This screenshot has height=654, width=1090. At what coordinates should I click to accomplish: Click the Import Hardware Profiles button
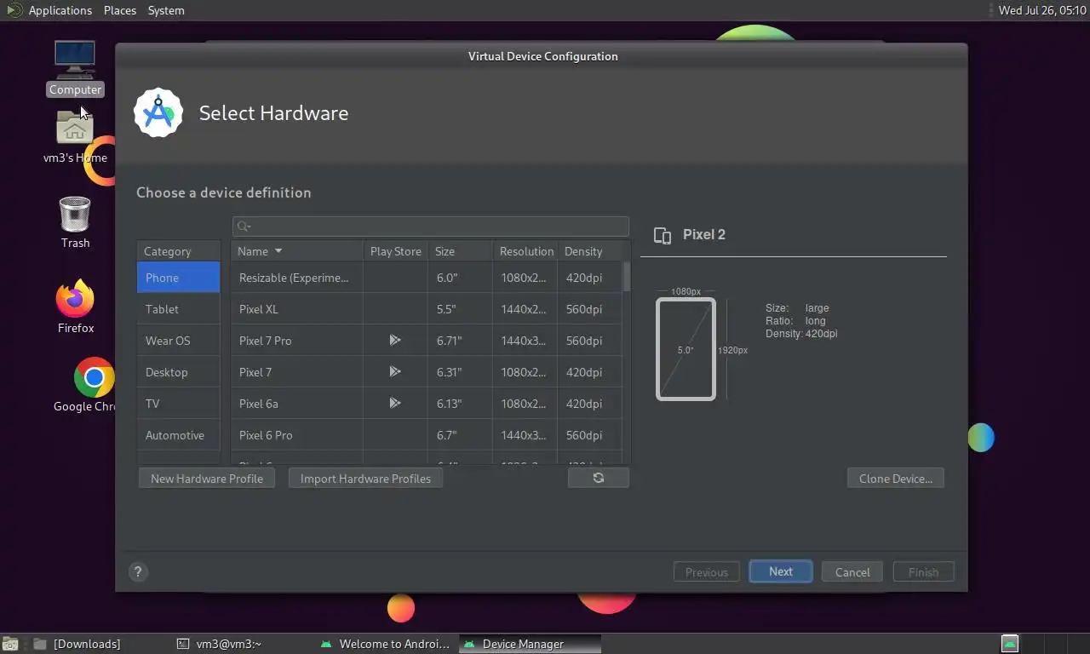click(365, 479)
